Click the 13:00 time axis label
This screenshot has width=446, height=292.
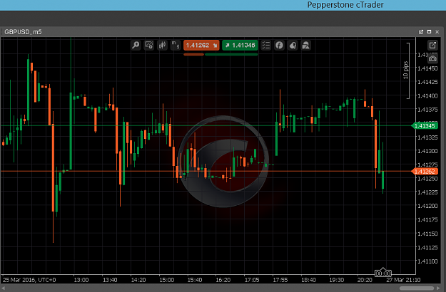click(x=81, y=280)
